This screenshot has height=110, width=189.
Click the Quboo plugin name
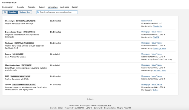[8, 85]
